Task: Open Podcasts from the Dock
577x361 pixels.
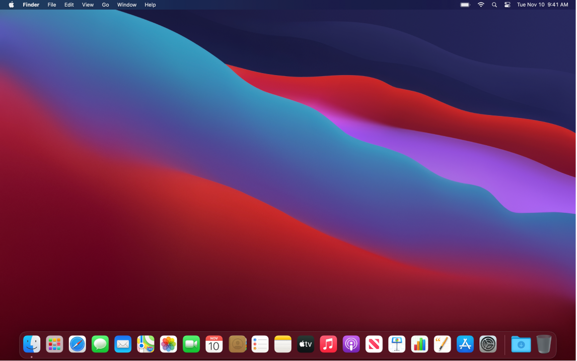Action: [351, 344]
